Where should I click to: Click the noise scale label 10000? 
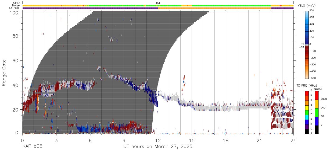pos(323,99)
